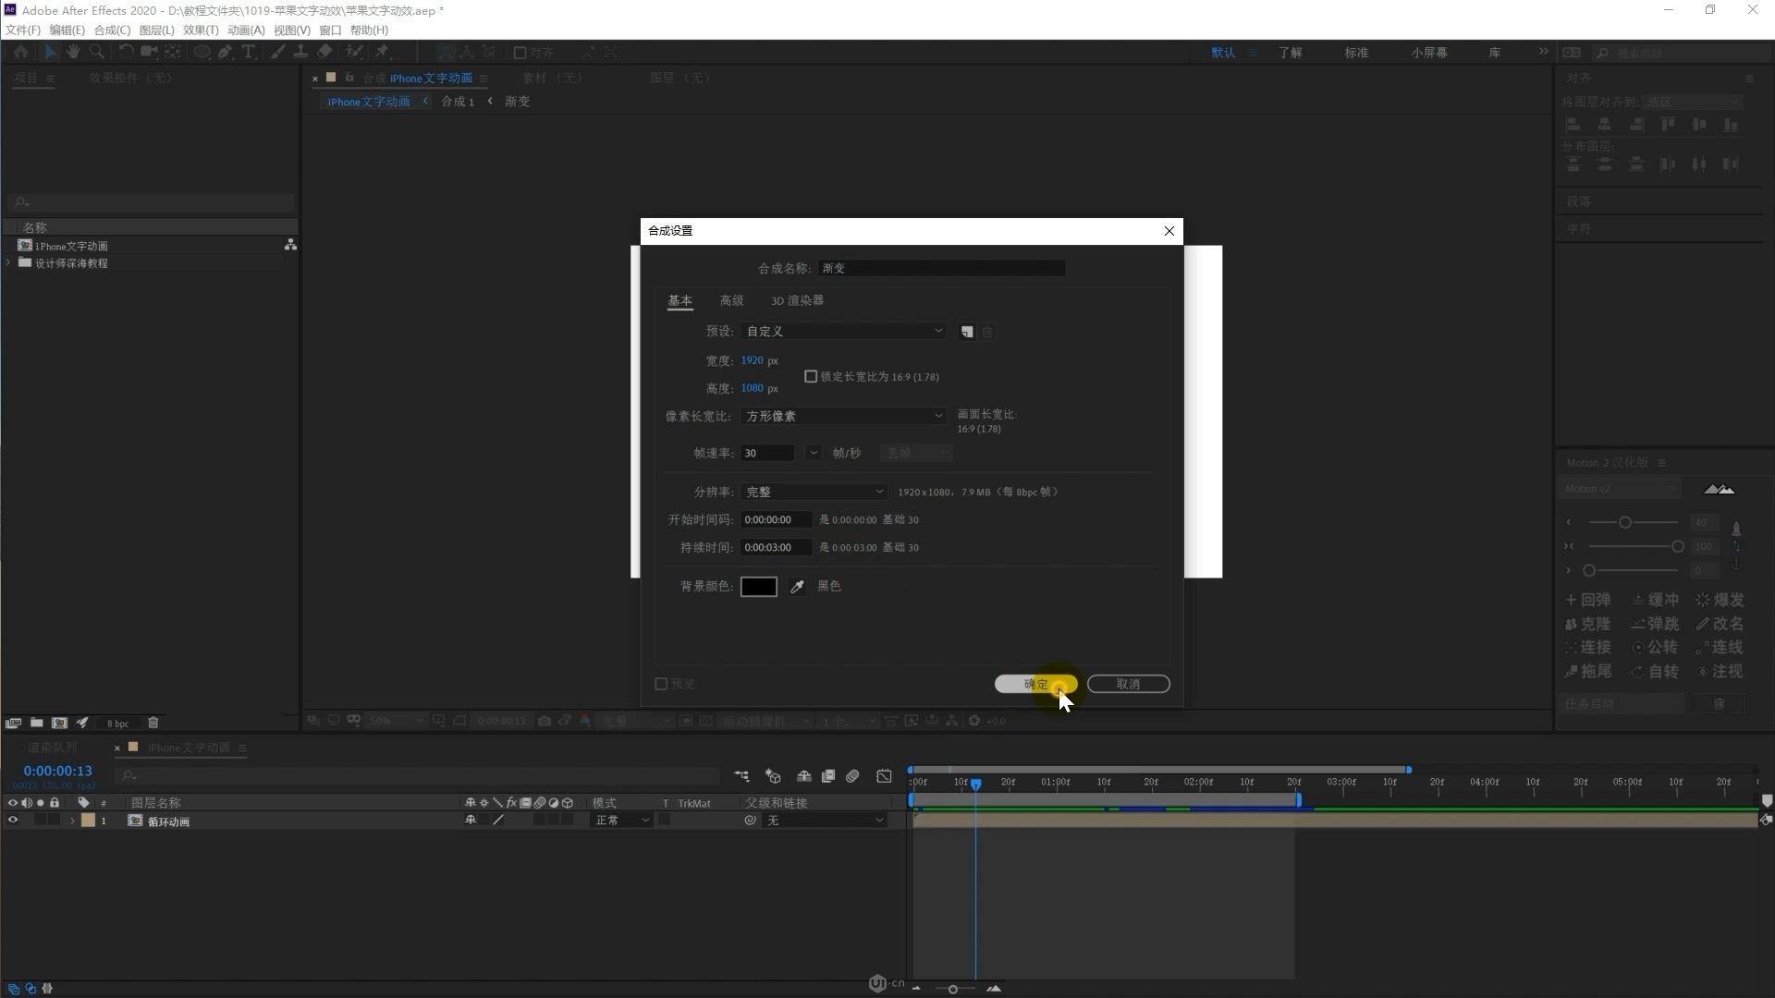The image size is (1775, 998).
Task: Select the Pen tool in toolbar
Action: click(x=225, y=53)
